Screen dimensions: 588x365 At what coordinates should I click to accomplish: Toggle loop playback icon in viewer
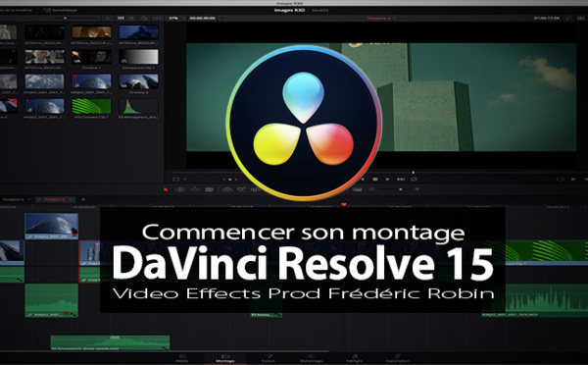click(414, 180)
